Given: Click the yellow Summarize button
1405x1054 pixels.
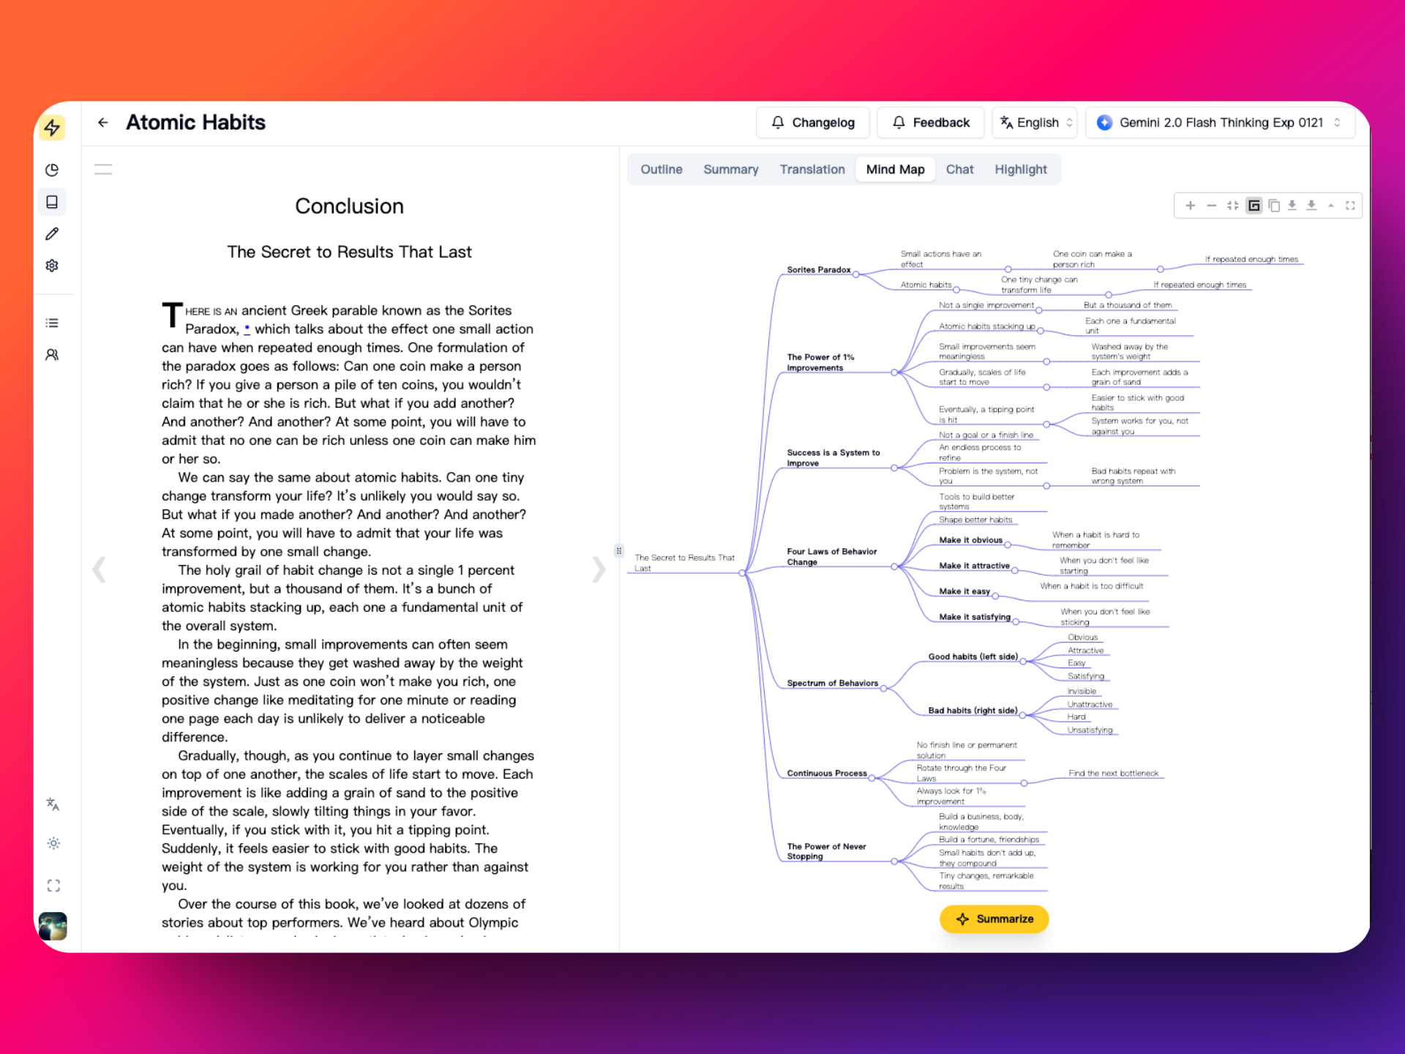Looking at the screenshot, I should point(994,919).
